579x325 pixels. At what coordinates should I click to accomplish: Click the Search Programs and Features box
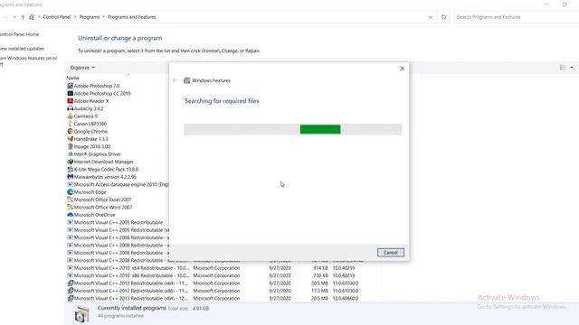517,17
